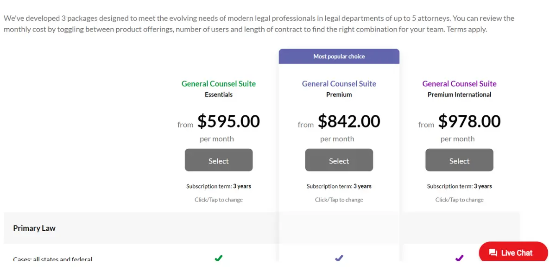Click the green General Counsel Suite Essentials title

click(x=219, y=84)
